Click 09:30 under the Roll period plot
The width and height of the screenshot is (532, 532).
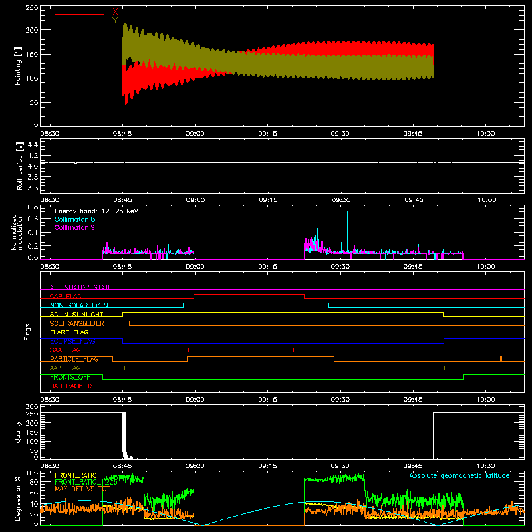[341, 200]
